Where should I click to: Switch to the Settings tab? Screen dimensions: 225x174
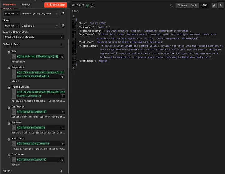pos(26,5)
